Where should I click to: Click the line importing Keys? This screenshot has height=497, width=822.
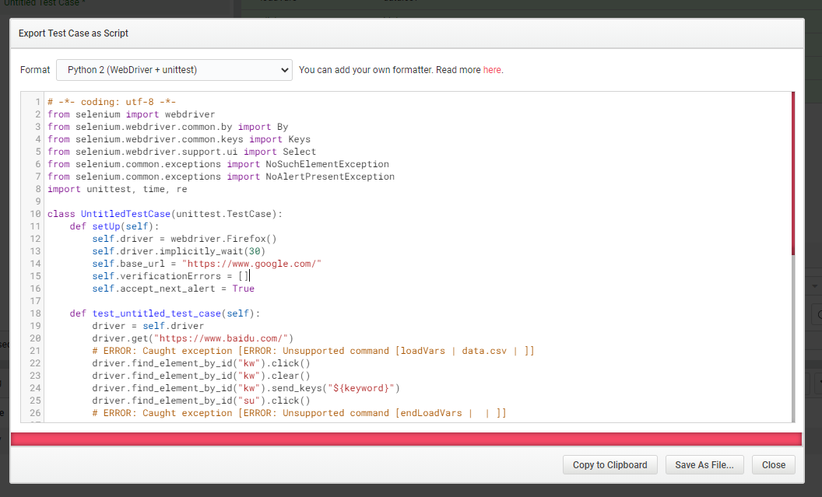coord(179,139)
